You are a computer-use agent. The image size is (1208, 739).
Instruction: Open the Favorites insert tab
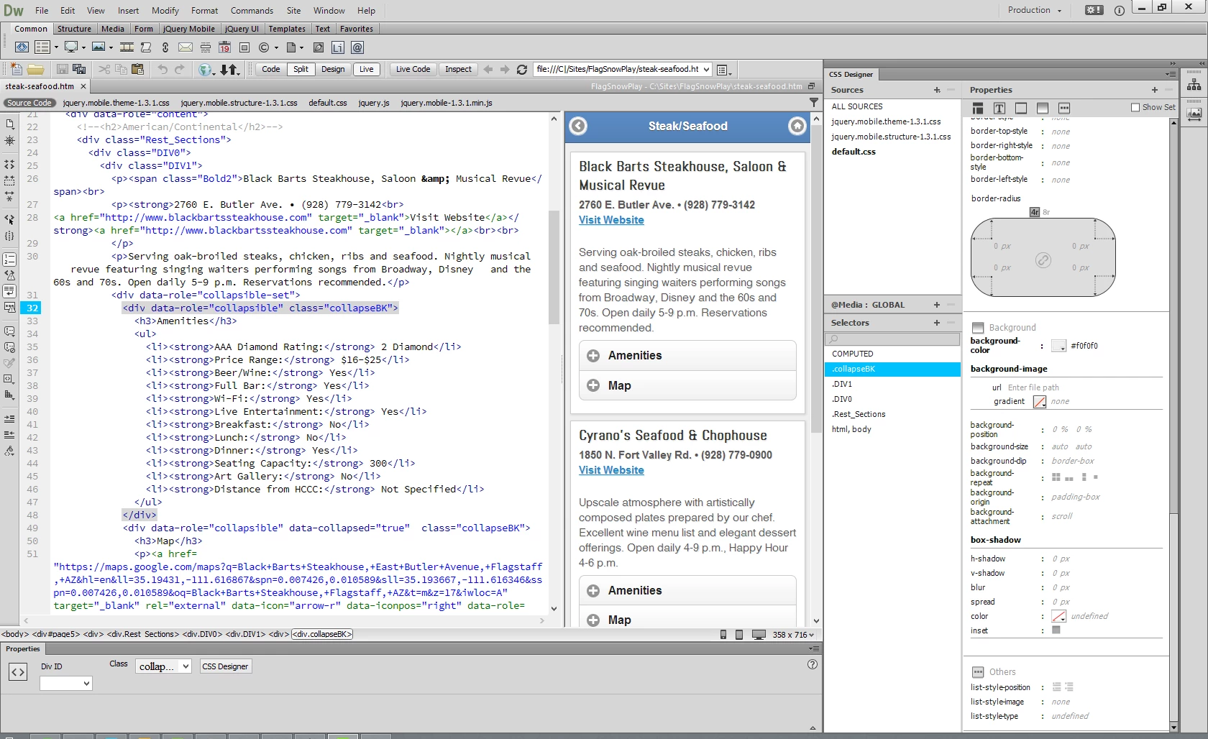[357, 29]
